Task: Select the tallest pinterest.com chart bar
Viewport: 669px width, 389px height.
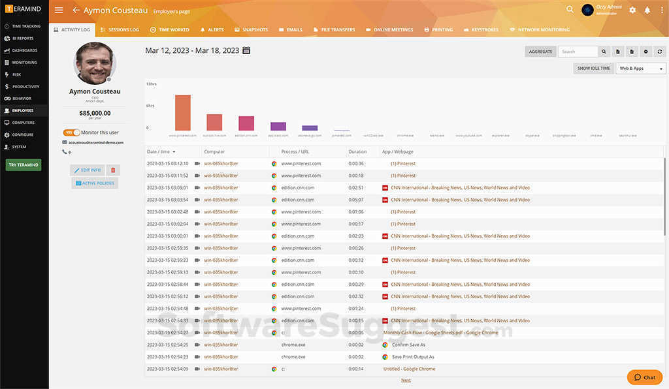Action: pos(183,112)
